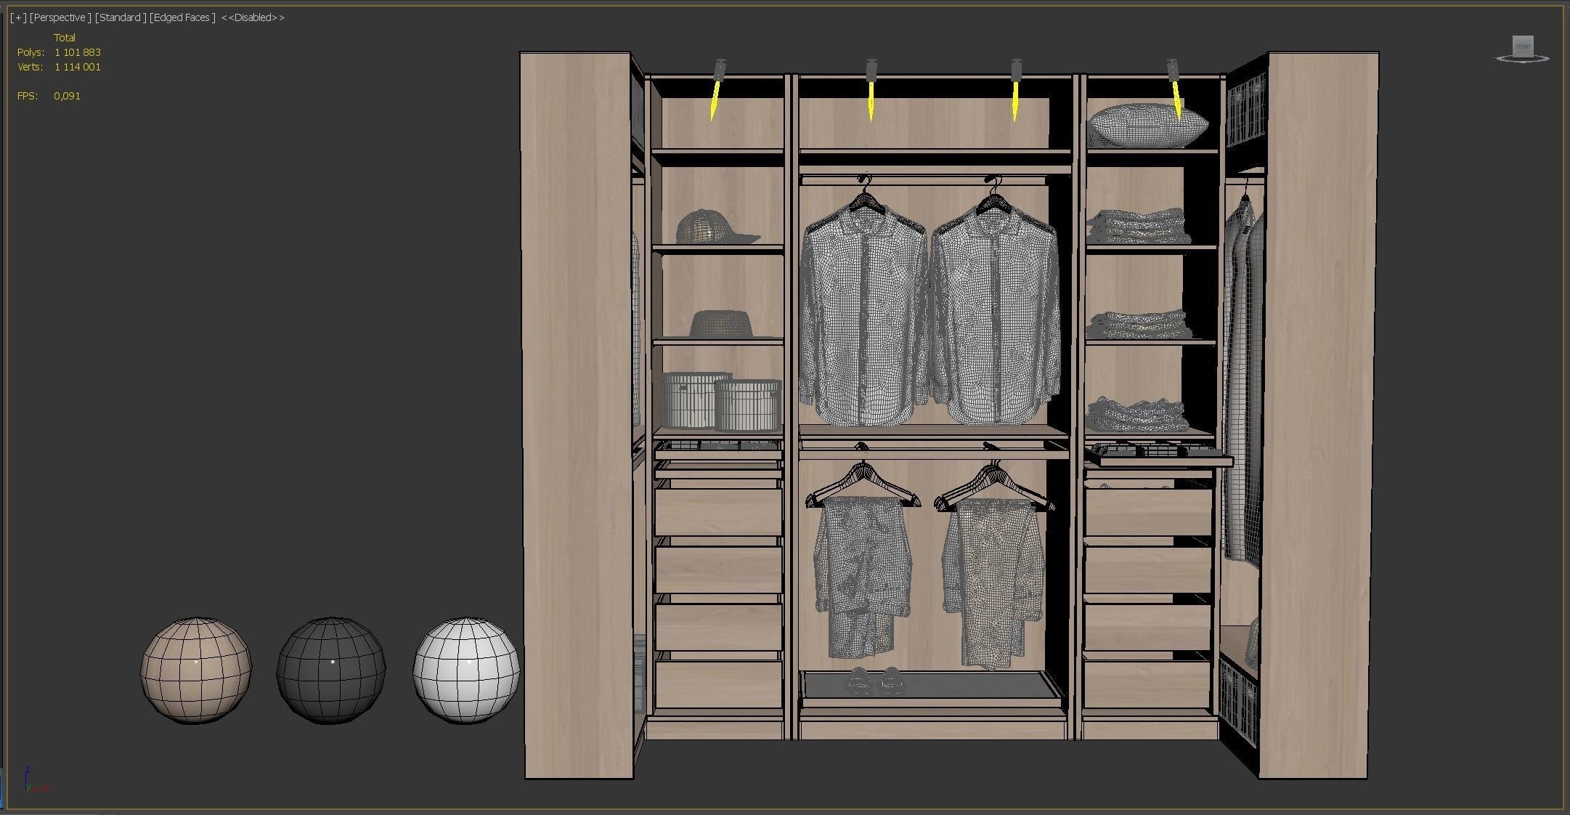Open the Perspective viewport label menu

(60, 17)
